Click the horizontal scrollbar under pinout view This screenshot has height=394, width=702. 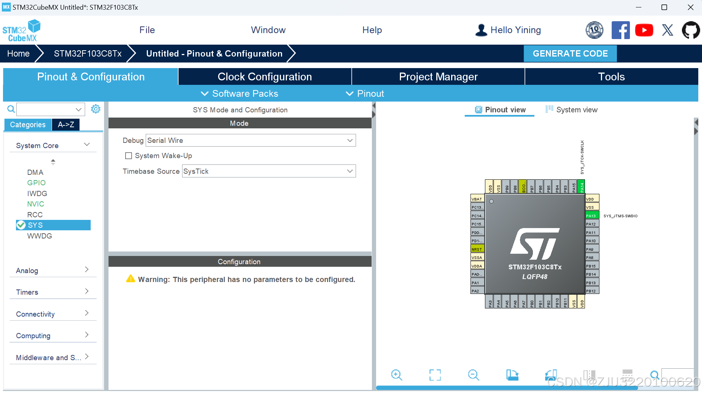507,388
